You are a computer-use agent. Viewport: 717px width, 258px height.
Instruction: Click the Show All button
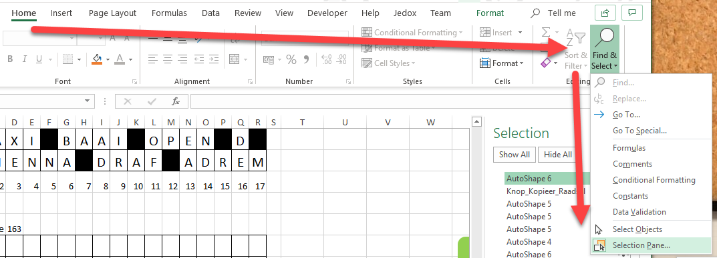pos(515,155)
